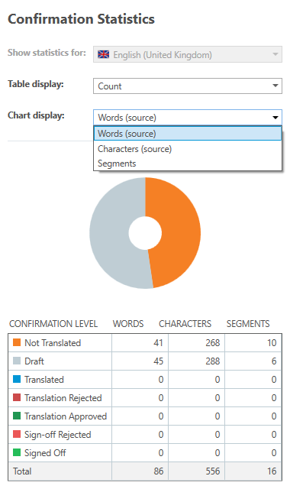
Task: Click the Table display label
Action: click(x=36, y=84)
